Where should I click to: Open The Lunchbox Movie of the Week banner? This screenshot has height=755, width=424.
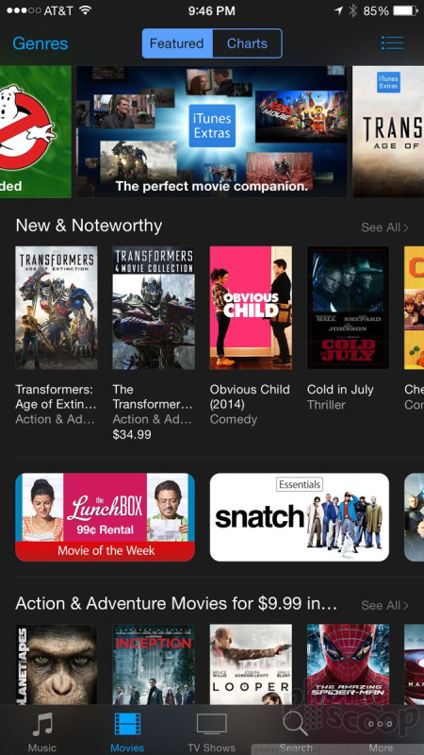[105, 517]
